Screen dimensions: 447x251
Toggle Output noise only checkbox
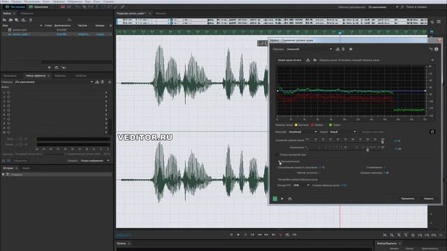(277, 155)
